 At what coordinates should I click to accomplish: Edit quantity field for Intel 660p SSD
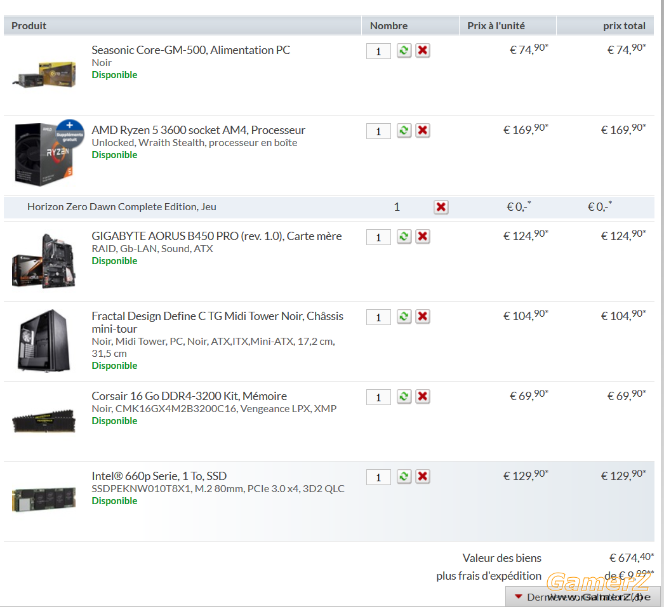pyautogui.click(x=378, y=477)
